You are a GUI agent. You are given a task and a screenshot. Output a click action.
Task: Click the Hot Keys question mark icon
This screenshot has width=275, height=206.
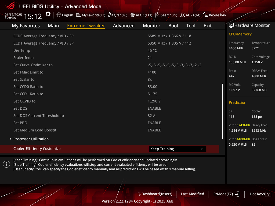(x=268, y=194)
